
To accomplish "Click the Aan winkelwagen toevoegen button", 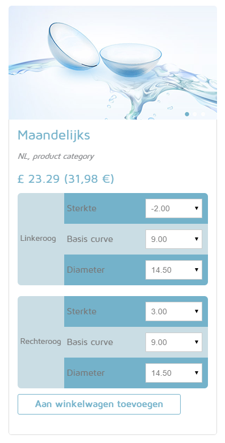I will coord(99,404).
